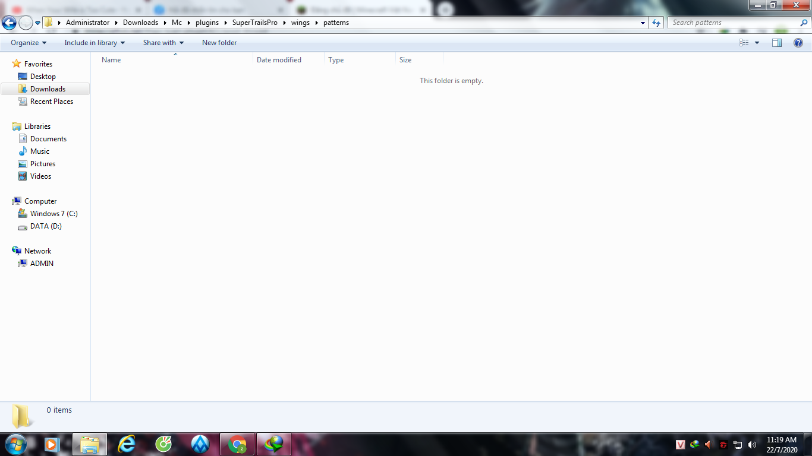Viewport: 812px width, 456px height.
Task: Click the Windows Explorer taskbar icon
Action: (x=90, y=444)
